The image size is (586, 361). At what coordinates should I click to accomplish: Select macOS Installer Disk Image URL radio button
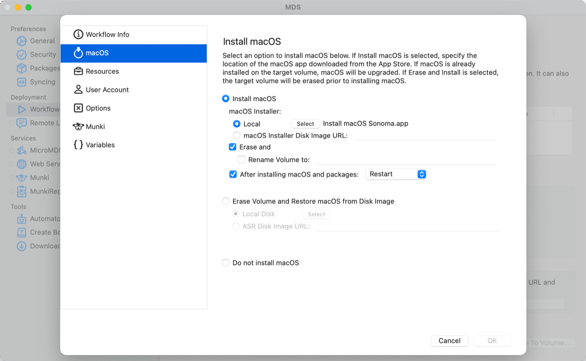237,135
